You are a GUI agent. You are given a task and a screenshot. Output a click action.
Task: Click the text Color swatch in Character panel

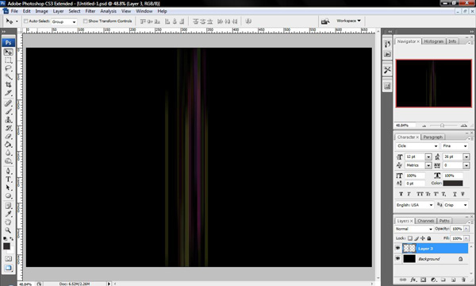click(453, 184)
